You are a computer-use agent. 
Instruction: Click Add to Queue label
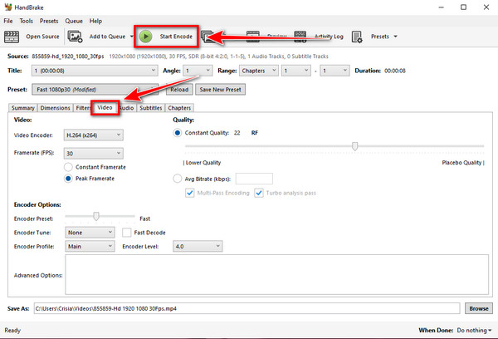(x=107, y=37)
